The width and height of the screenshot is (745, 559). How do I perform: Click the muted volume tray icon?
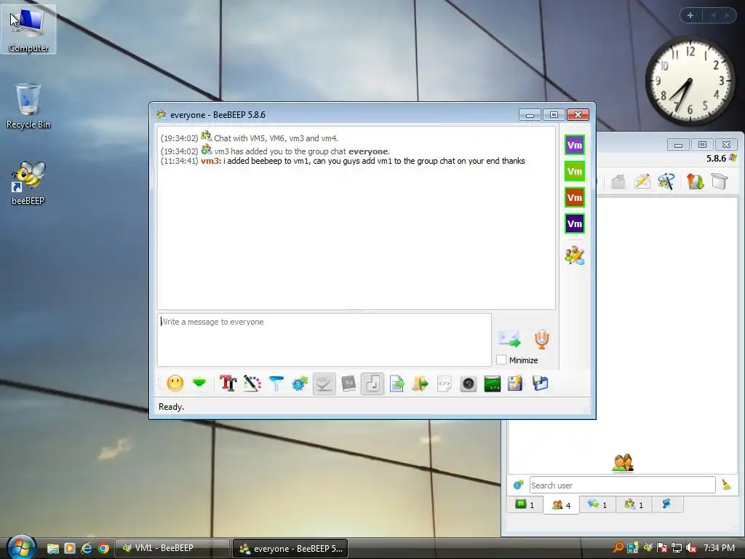(x=691, y=548)
